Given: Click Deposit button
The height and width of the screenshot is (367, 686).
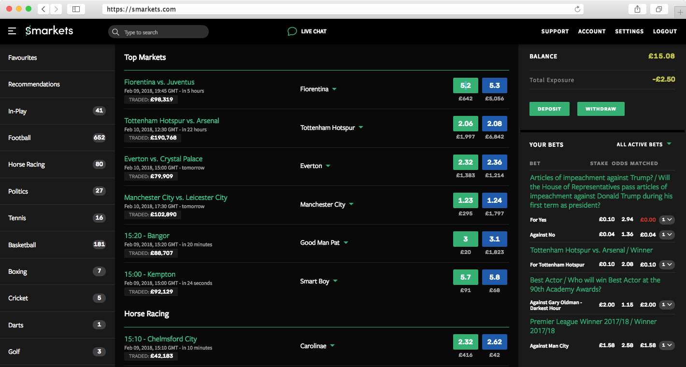Looking at the screenshot, I should coord(549,109).
